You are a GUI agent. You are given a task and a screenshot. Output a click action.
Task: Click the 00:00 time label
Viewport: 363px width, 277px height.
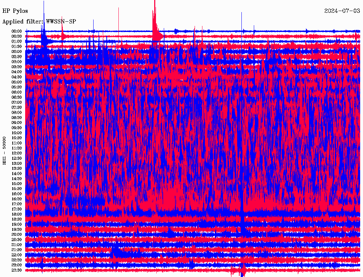pos(16,31)
